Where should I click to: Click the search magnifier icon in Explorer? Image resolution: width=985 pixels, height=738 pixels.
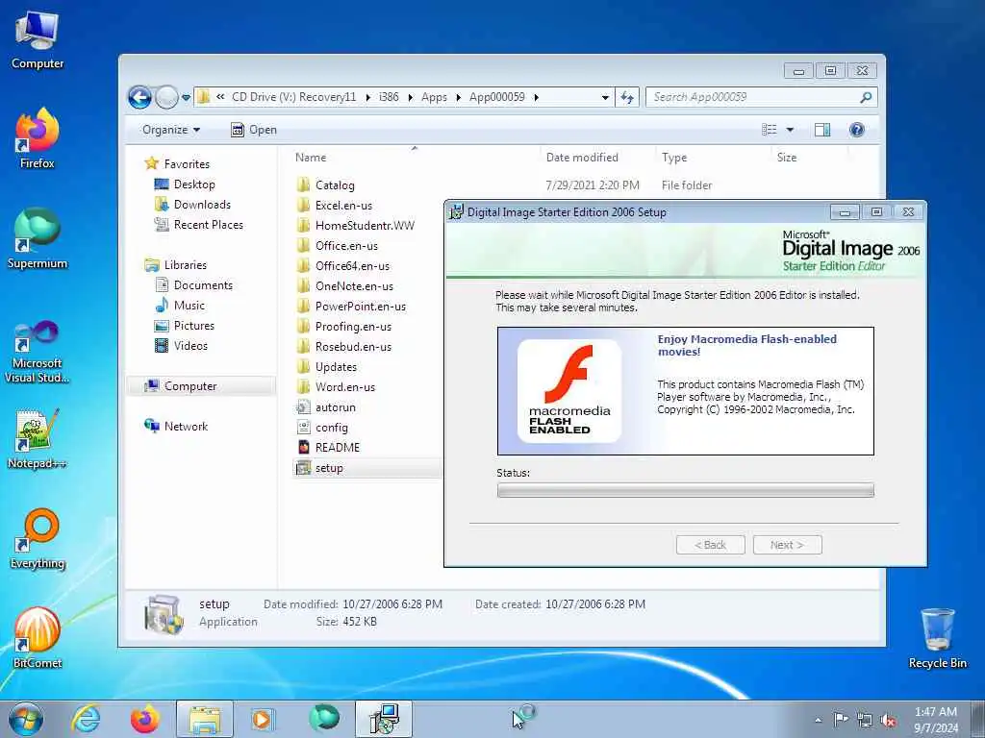[x=866, y=97]
